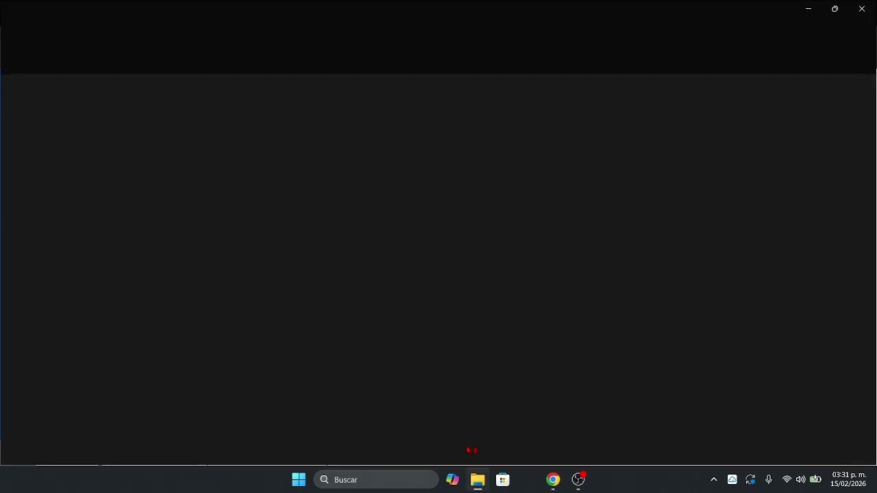Open microphone status in system tray

769,479
